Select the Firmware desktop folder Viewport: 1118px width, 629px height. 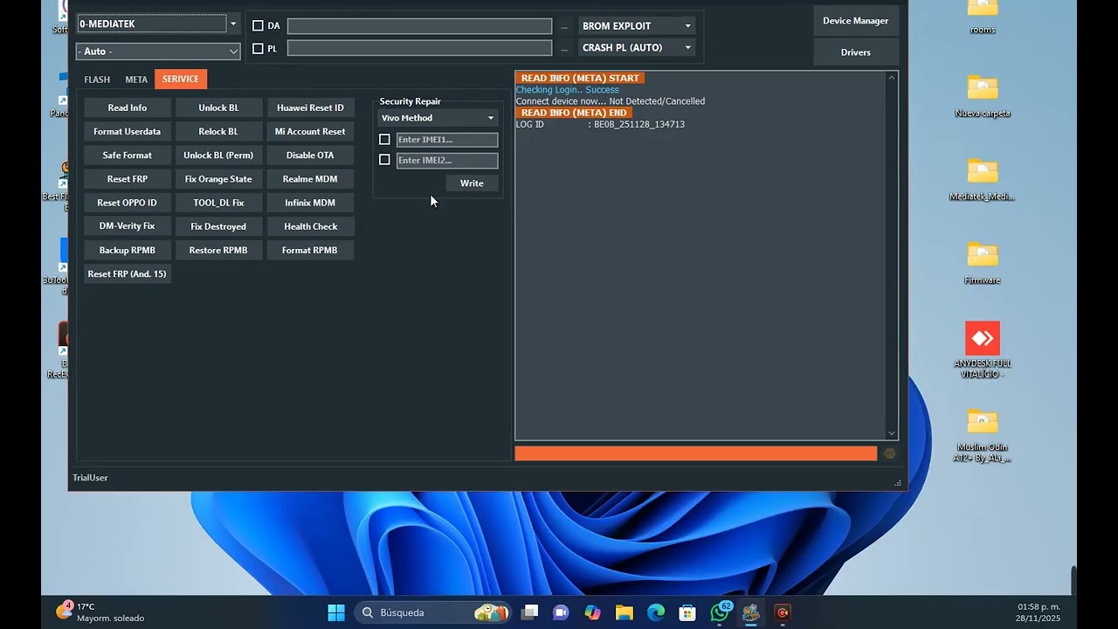(983, 263)
